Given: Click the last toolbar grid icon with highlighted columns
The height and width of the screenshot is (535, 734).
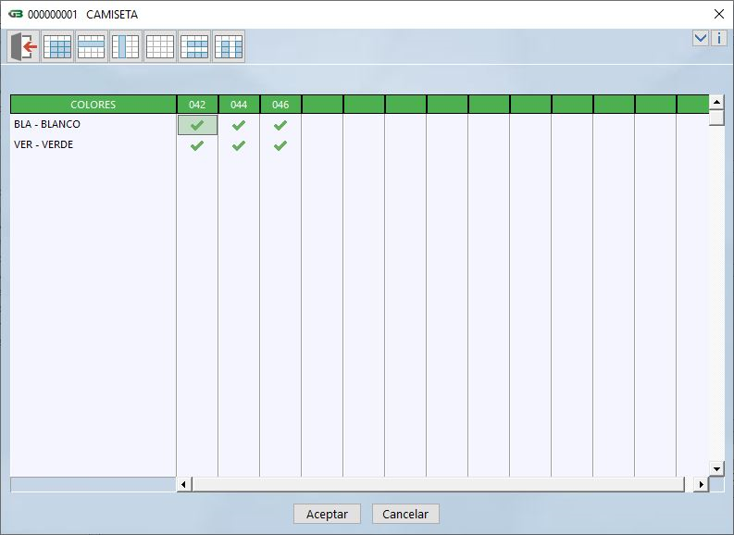Looking at the screenshot, I should (x=229, y=46).
